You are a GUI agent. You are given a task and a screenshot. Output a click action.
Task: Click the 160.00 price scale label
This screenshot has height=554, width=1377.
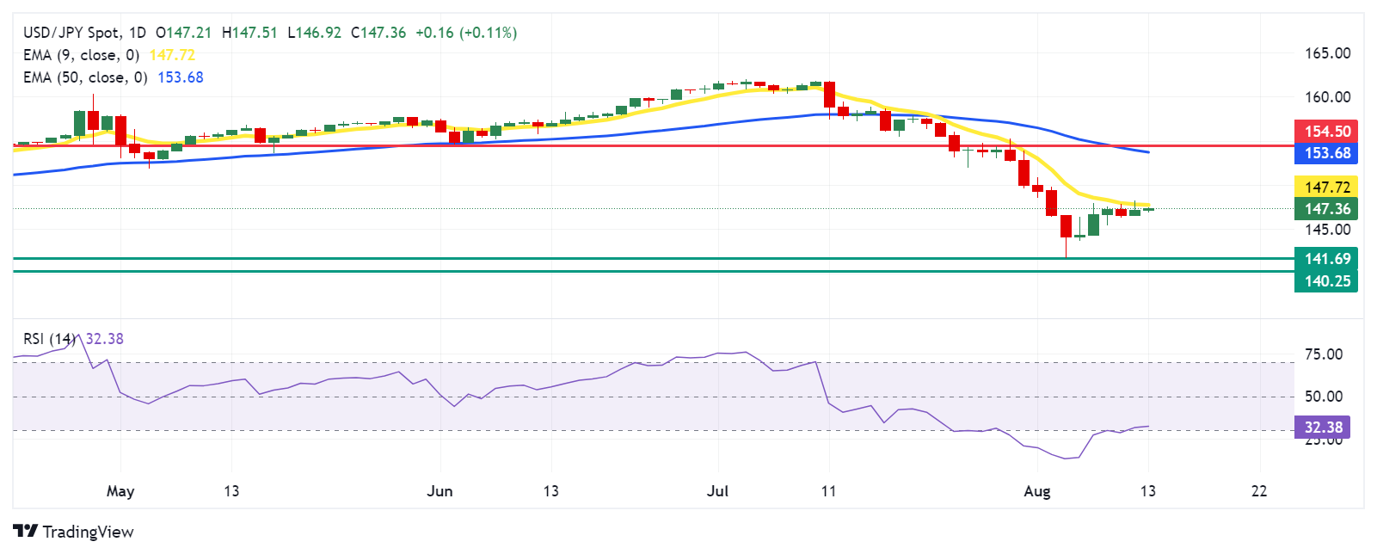[1327, 97]
